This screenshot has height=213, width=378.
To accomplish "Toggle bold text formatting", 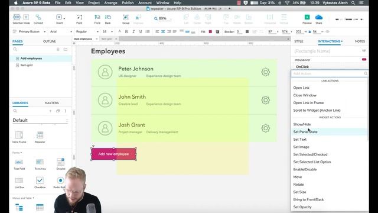I will [126, 31].
